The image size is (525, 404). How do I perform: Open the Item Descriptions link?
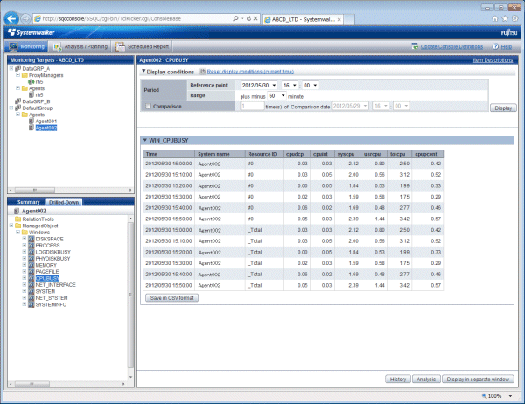[x=493, y=60]
